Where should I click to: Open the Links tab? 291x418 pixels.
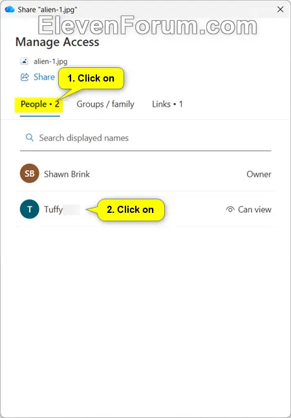click(167, 104)
